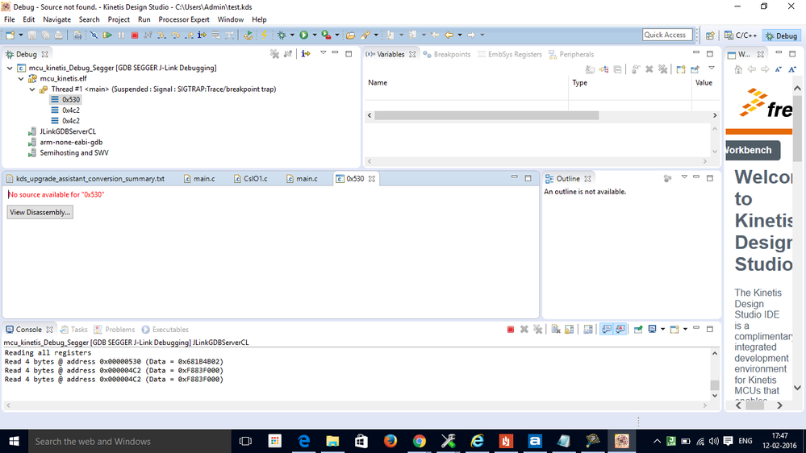Open the External Tools dropdown arrow
The image size is (806, 453).
pos(336,35)
